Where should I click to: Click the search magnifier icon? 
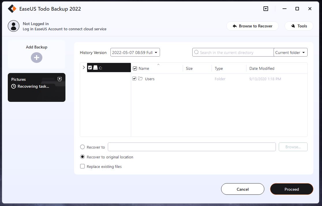tap(196, 52)
